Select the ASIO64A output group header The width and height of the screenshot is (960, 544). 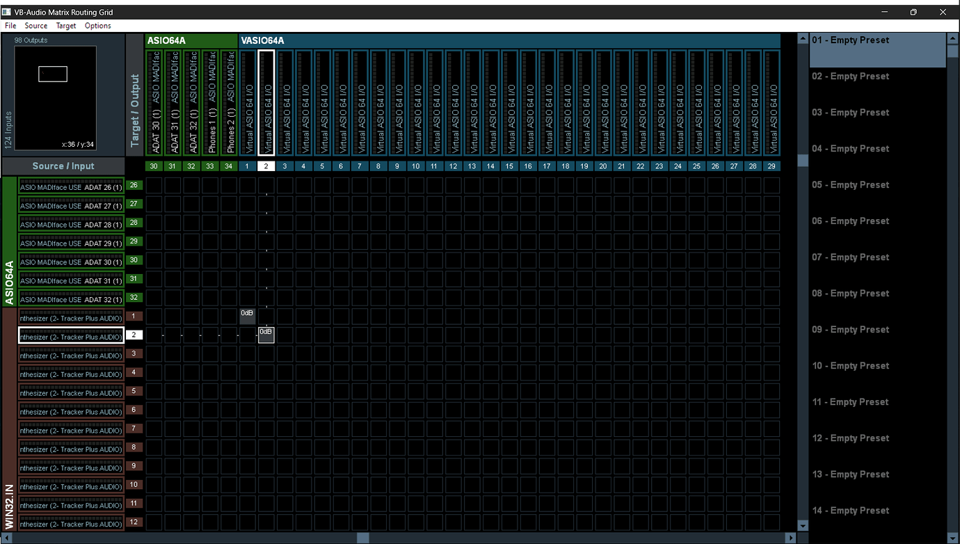click(x=167, y=40)
